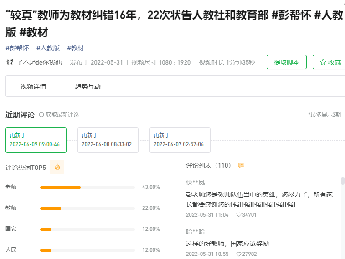Click the comment 这样的好教师，国家应该奖励
The image size is (345, 259).
click(227, 244)
